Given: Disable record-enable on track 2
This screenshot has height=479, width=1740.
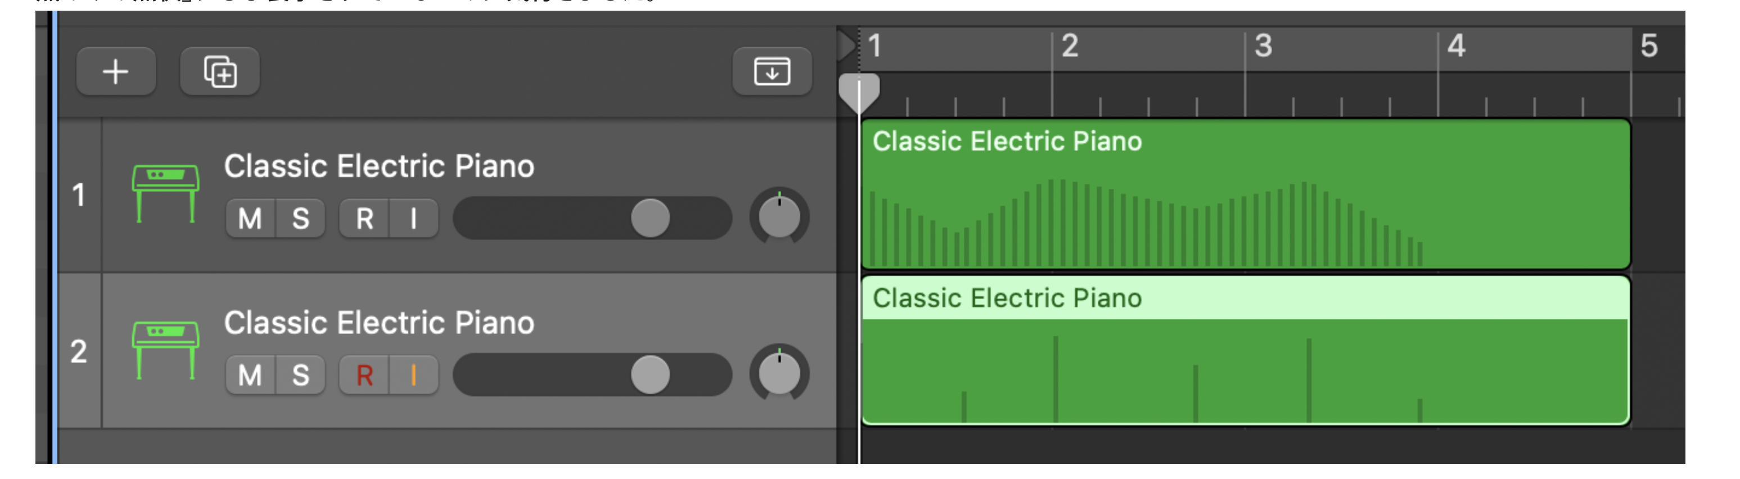Looking at the screenshot, I should 365,375.
